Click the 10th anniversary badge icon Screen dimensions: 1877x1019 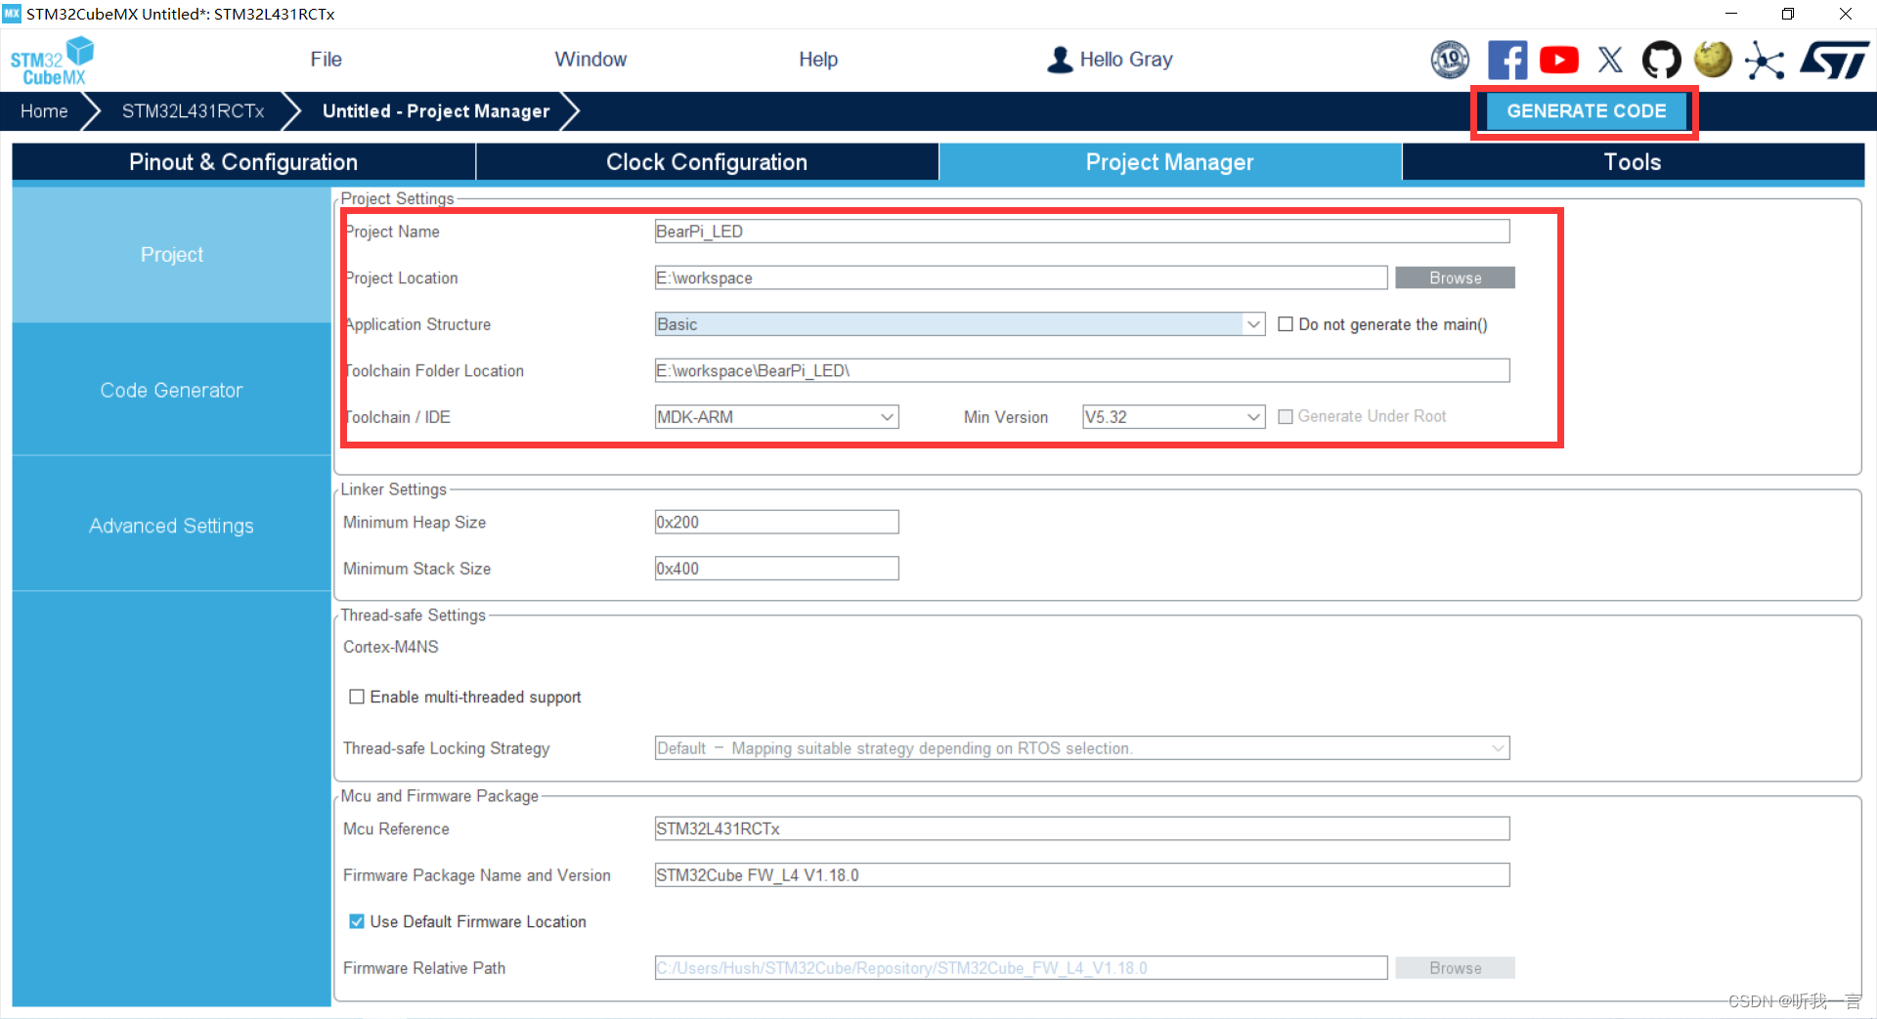[1450, 60]
